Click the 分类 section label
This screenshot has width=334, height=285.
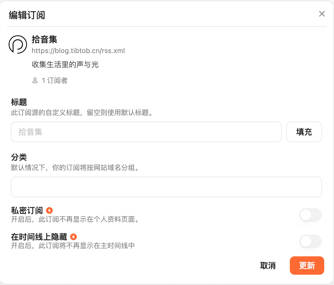[x=19, y=157]
